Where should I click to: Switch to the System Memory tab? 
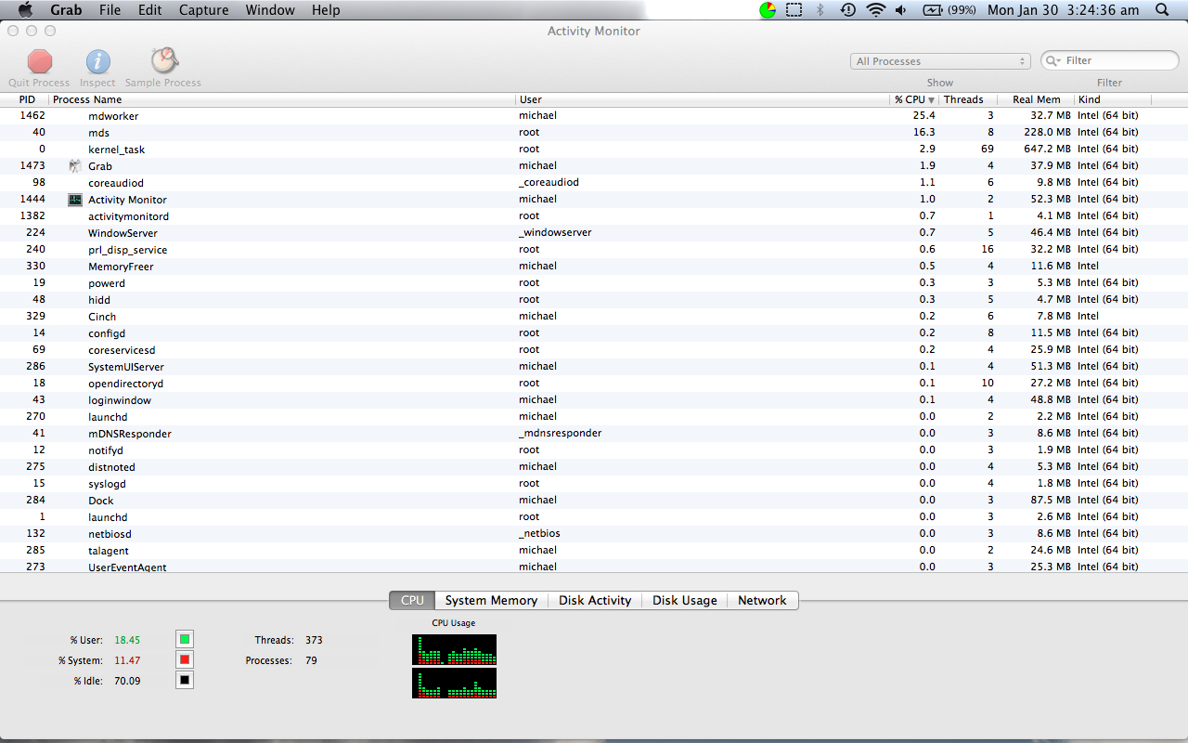click(x=491, y=600)
